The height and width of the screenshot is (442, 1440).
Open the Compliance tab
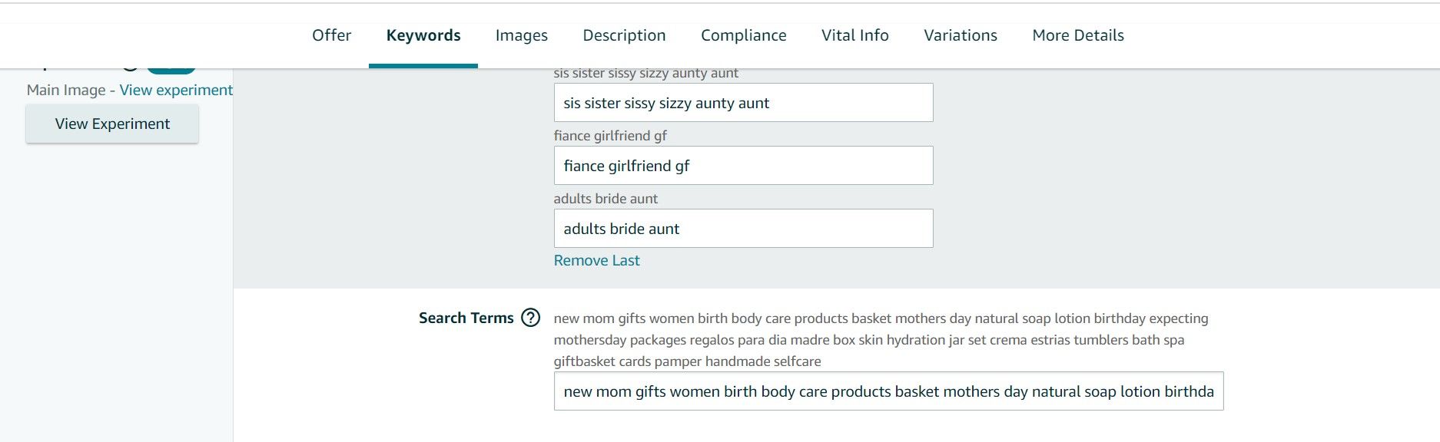[x=744, y=35]
